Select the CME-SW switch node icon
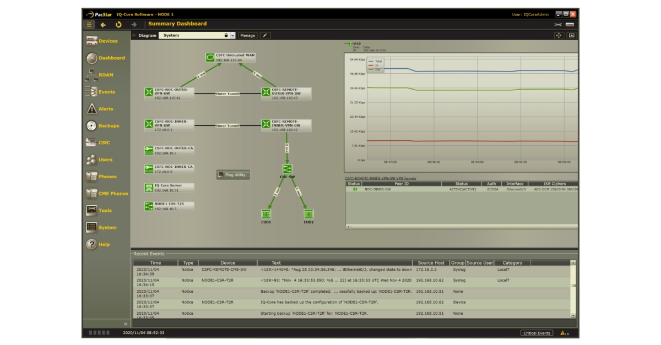Image resolution: width=661 pixels, height=345 pixels. coord(287,169)
